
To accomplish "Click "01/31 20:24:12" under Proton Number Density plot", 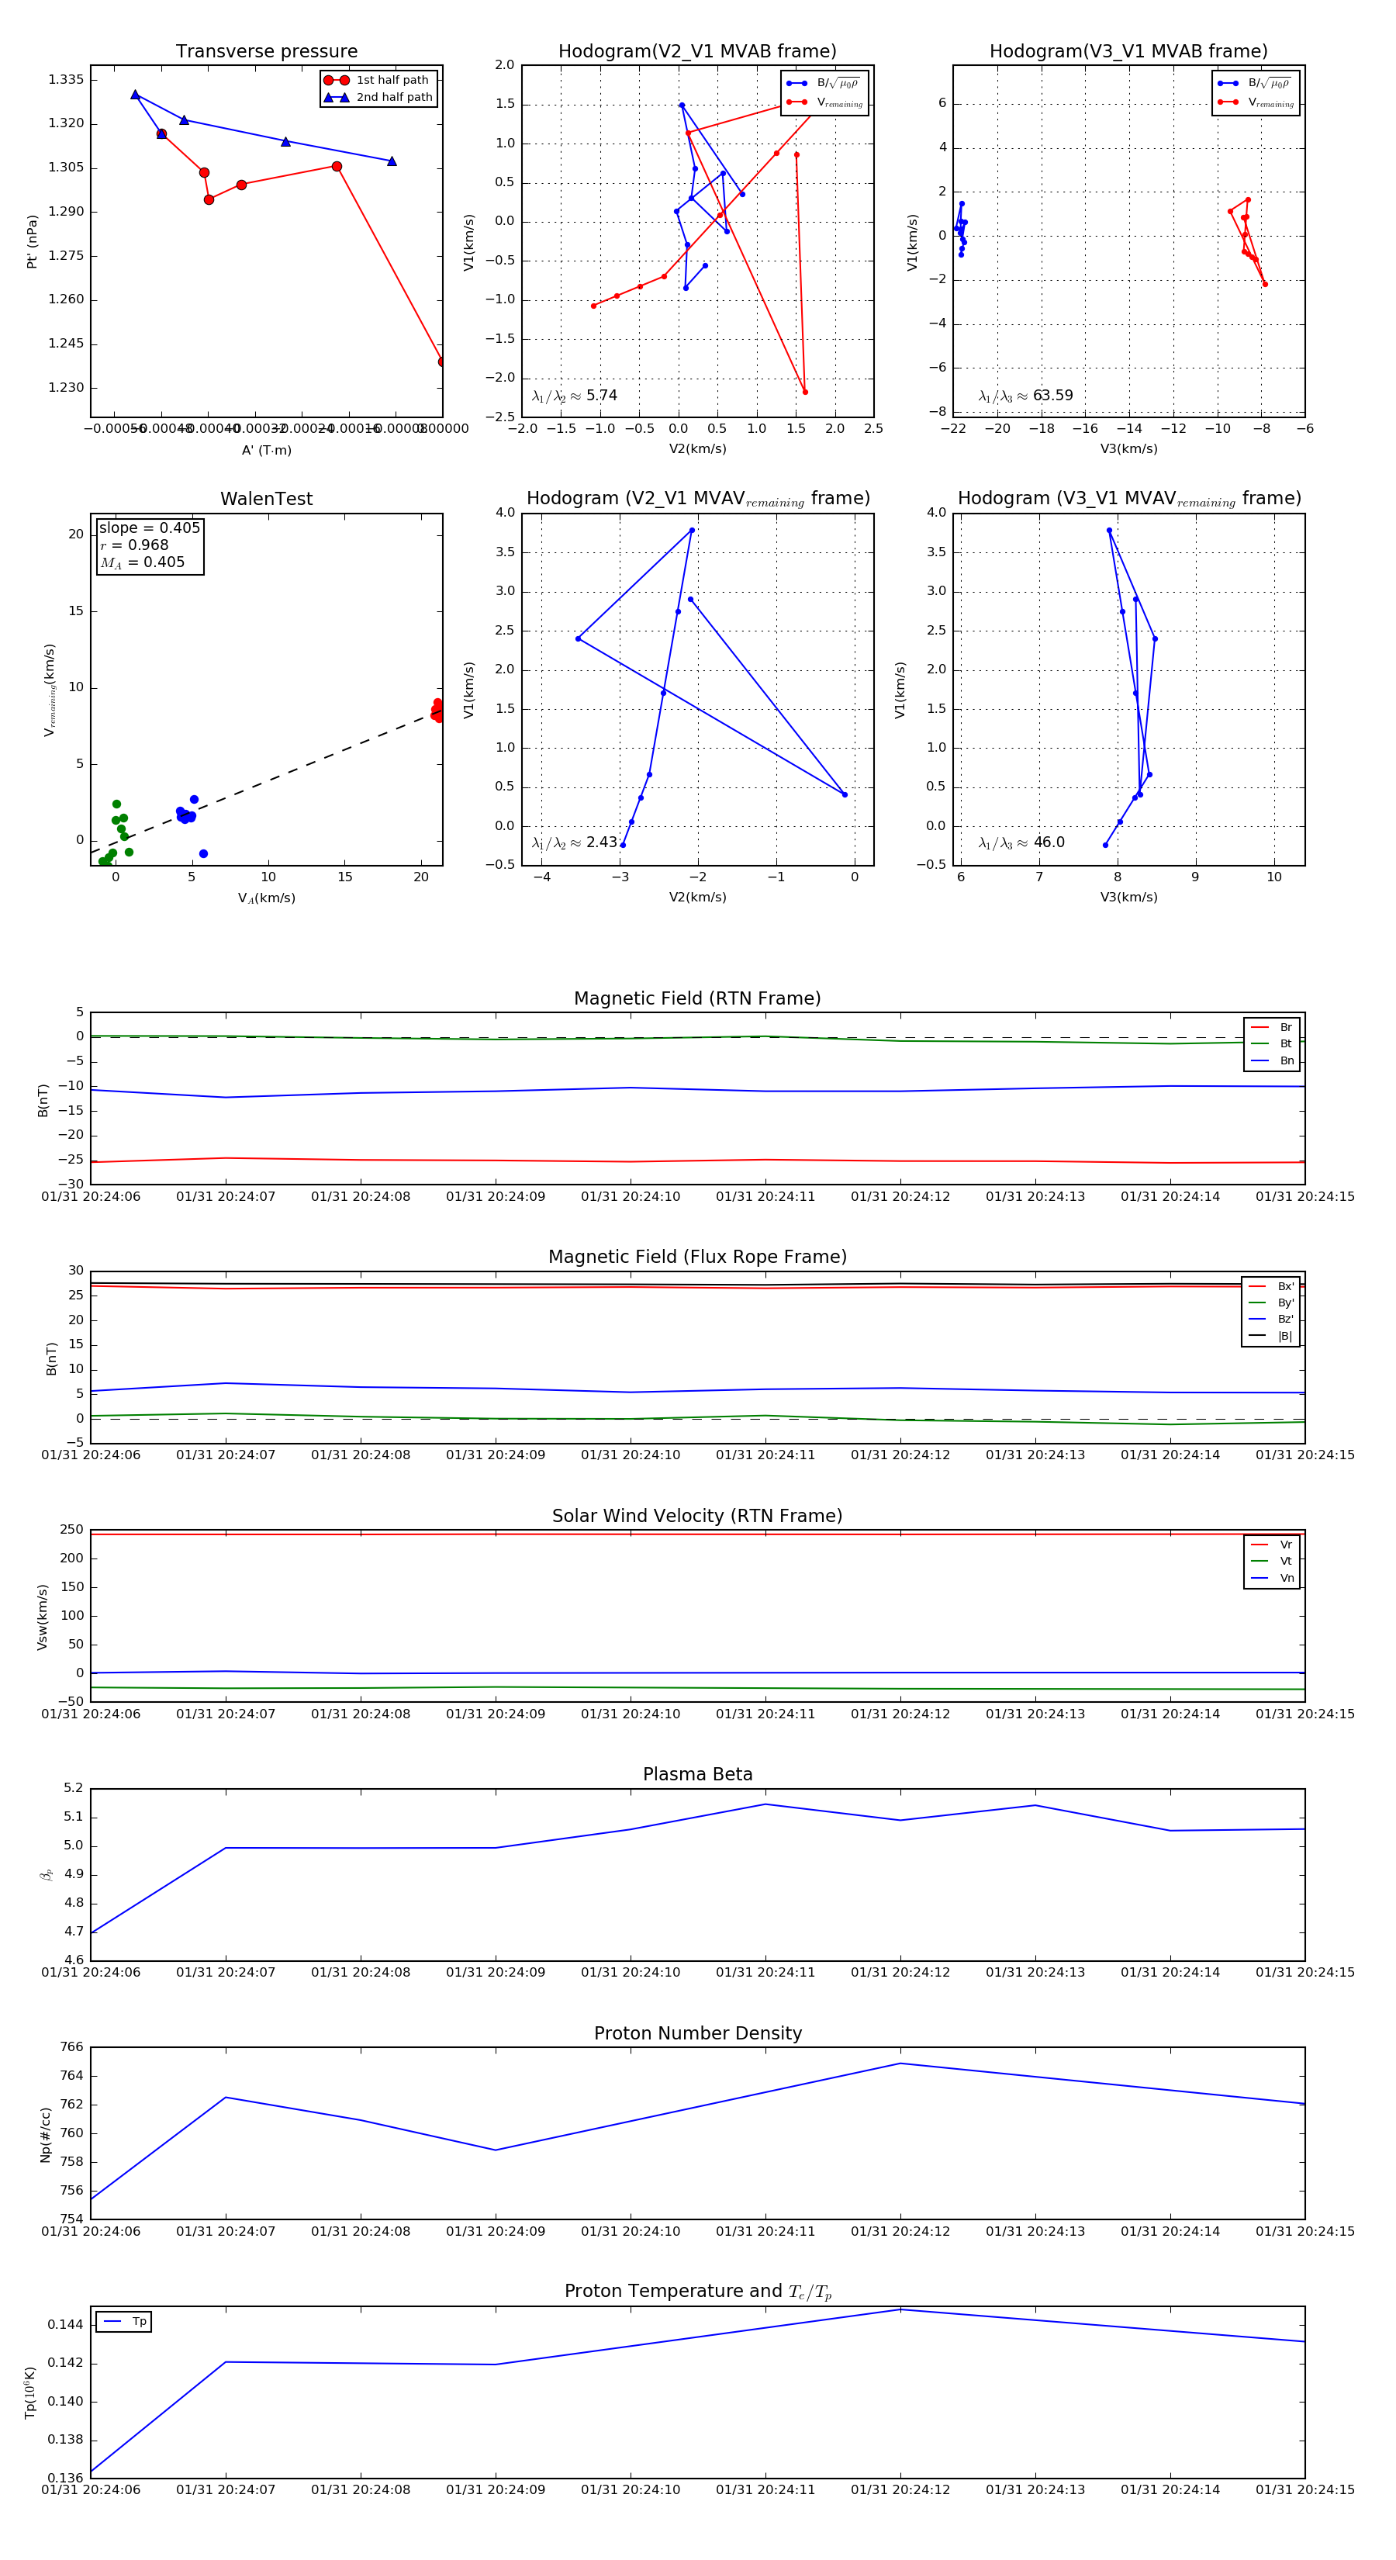I will (900, 2231).
